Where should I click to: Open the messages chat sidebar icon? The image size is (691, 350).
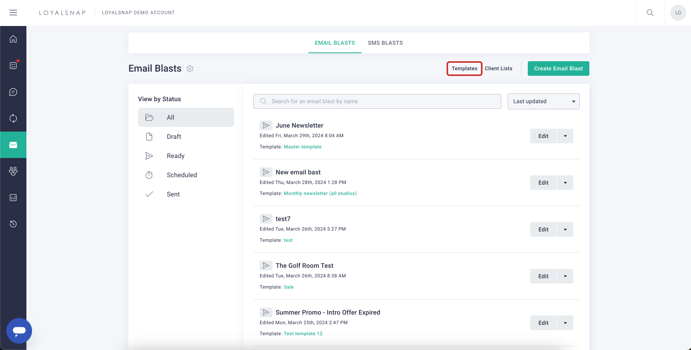click(13, 92)
